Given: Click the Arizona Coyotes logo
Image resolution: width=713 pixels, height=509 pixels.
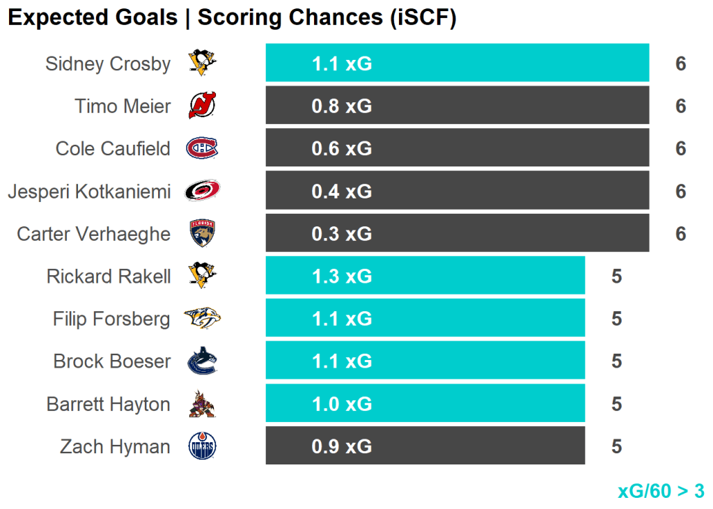Looking at the screenshot, I should pos(202,405).
